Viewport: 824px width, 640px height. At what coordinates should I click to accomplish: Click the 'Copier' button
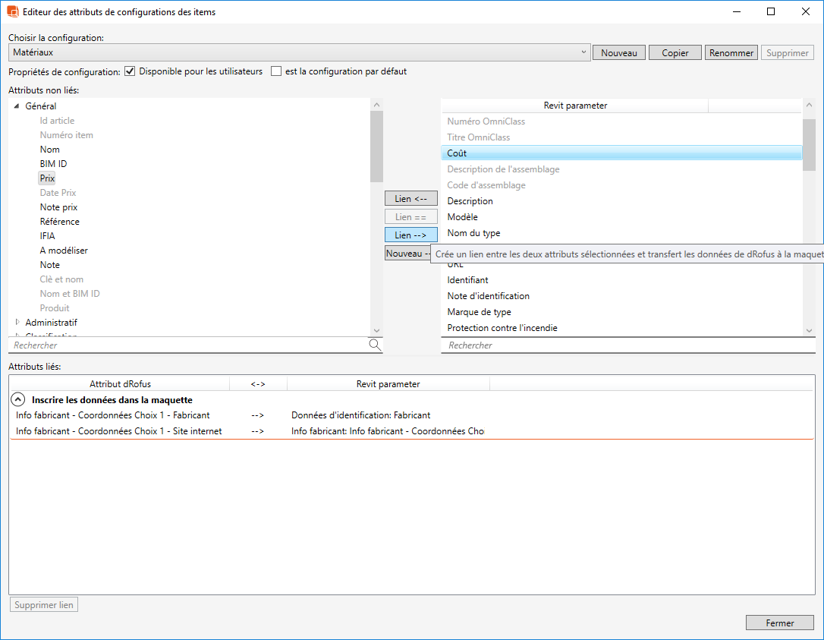point(675,53)
